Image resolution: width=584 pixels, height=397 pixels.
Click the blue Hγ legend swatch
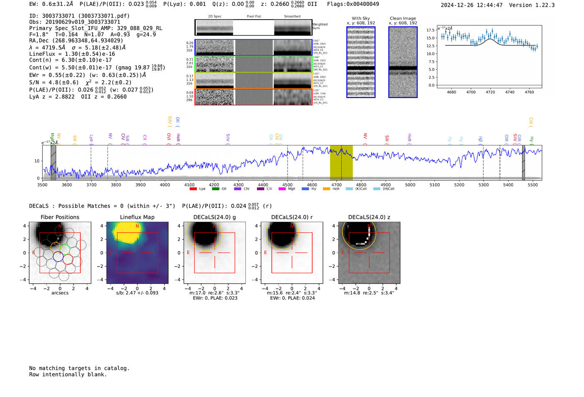coord(305,189)
